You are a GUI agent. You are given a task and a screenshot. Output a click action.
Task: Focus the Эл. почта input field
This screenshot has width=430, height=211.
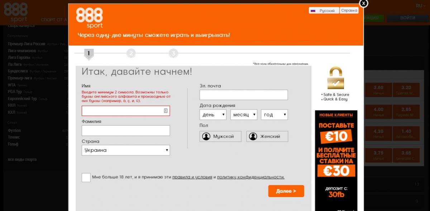[244, 95]
